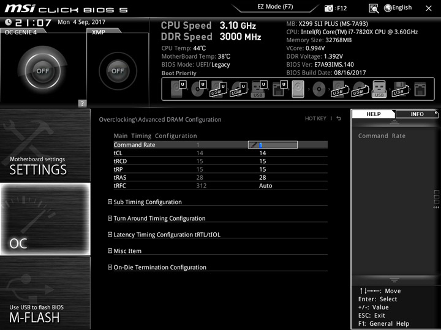441x330 pixels.
Task: Select the UEFI network boot device
Action: click(279, 89)
